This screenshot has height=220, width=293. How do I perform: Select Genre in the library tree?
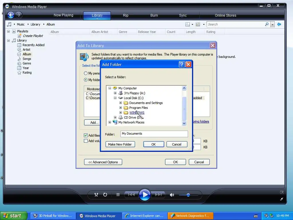click(x=27, y=63)
